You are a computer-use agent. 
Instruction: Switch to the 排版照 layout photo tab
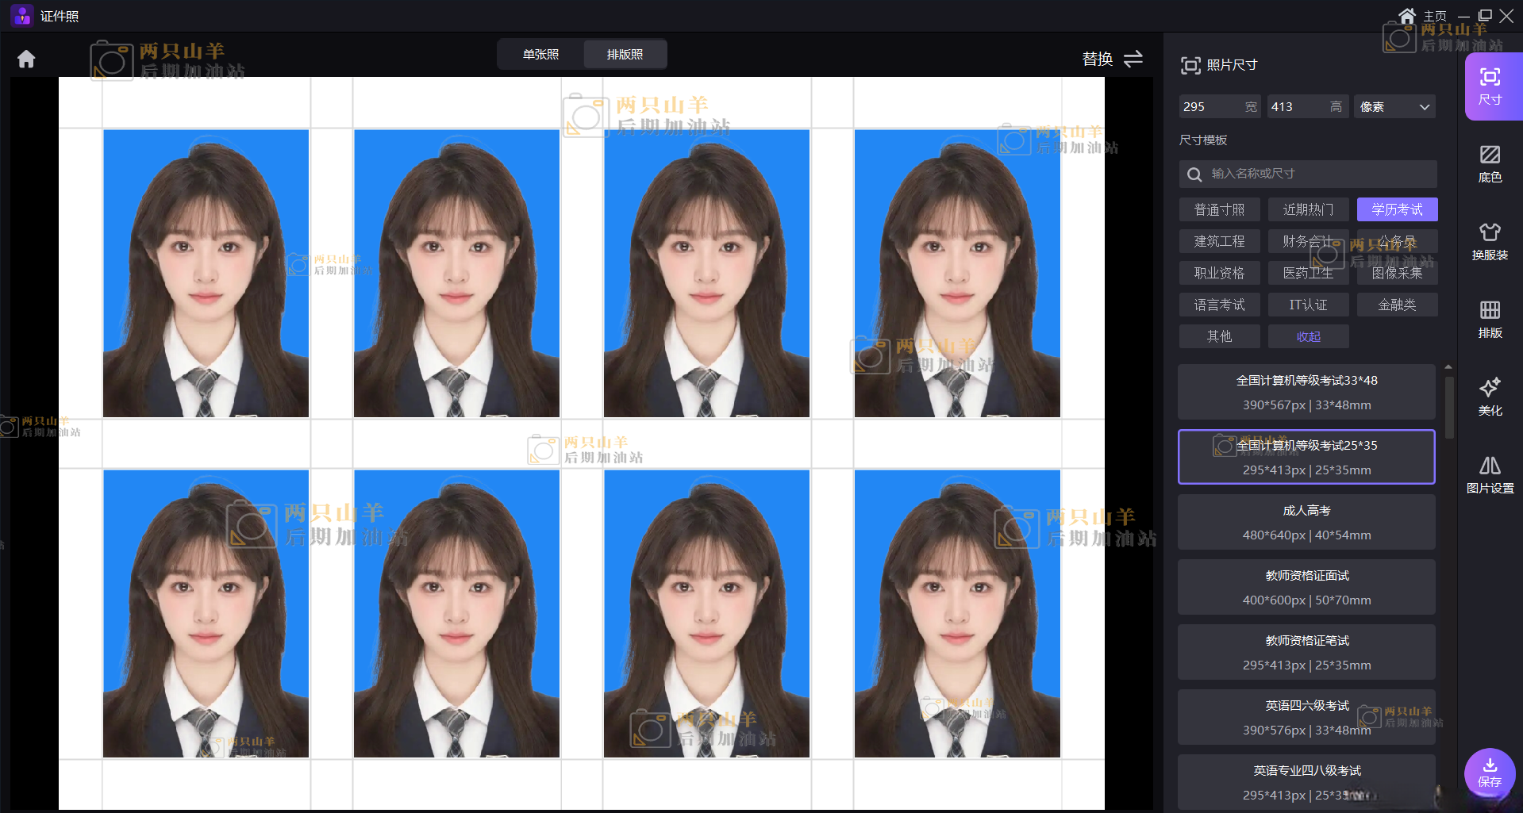[625, 55]
